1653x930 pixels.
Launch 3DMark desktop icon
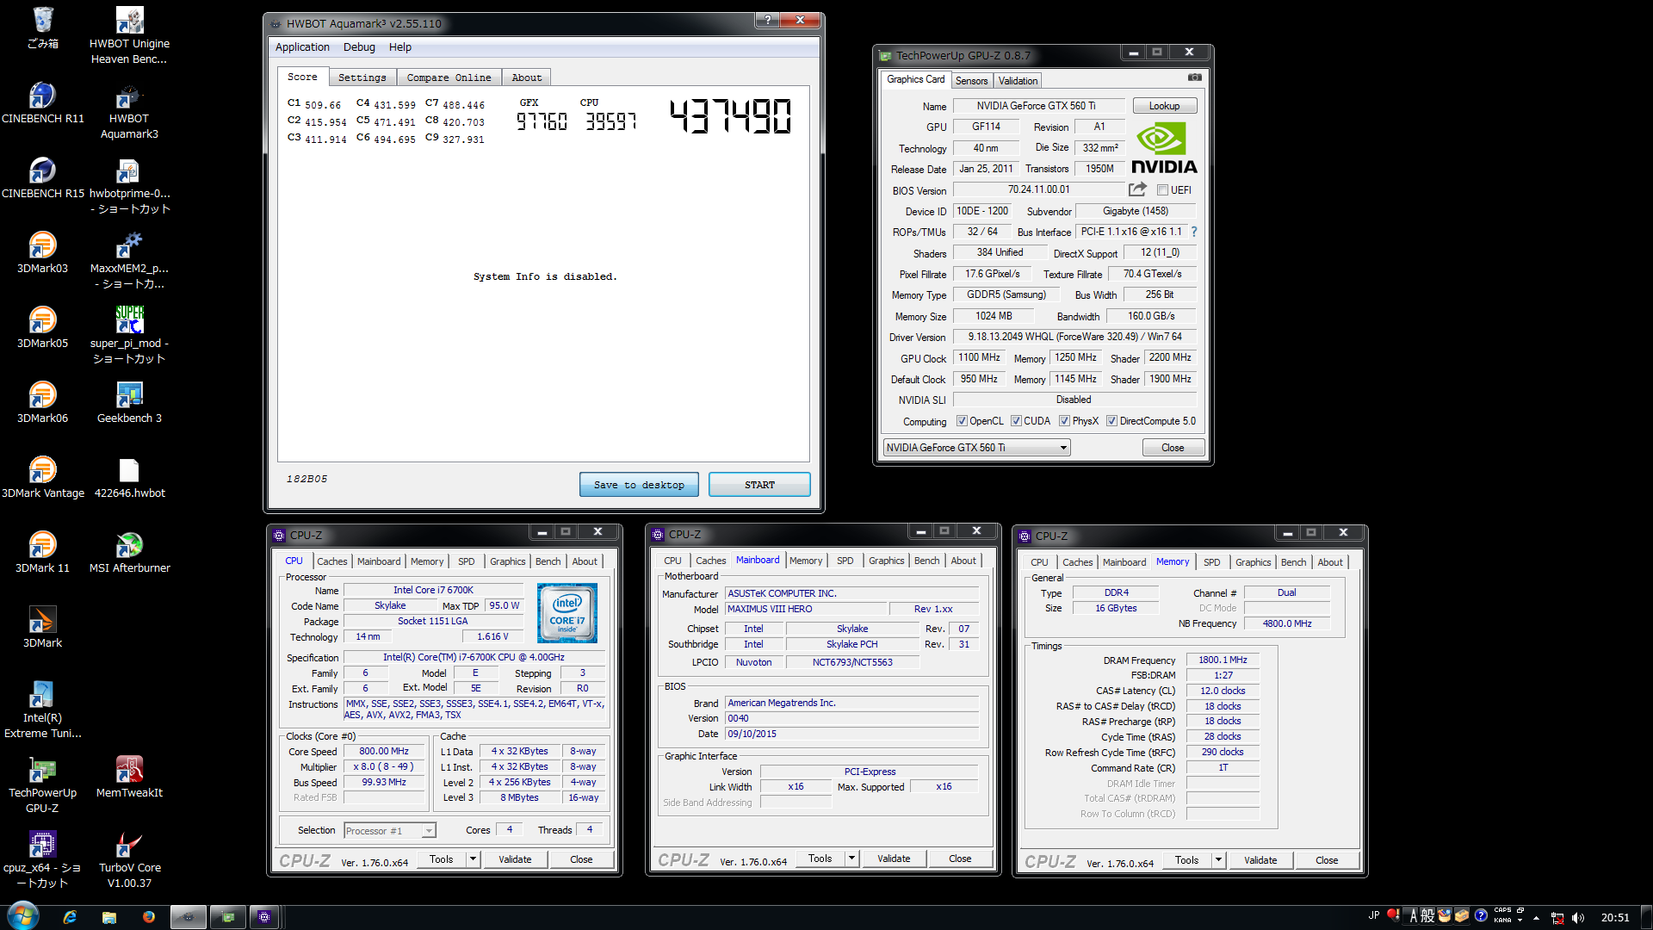click(42, 627)
